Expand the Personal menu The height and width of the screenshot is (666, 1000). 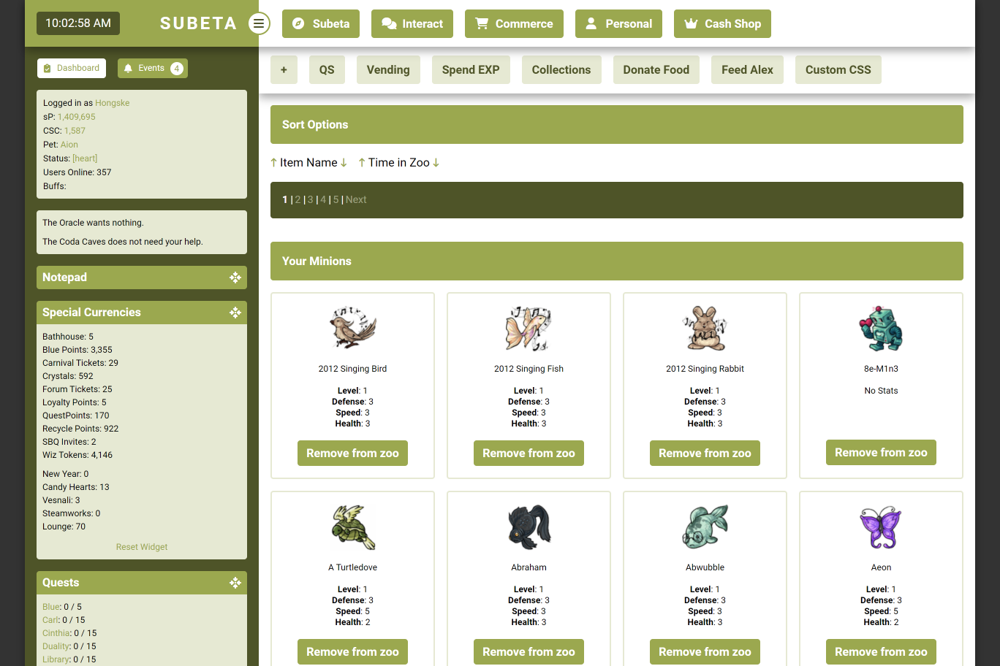pyautogui.click(x=618, y=23)
